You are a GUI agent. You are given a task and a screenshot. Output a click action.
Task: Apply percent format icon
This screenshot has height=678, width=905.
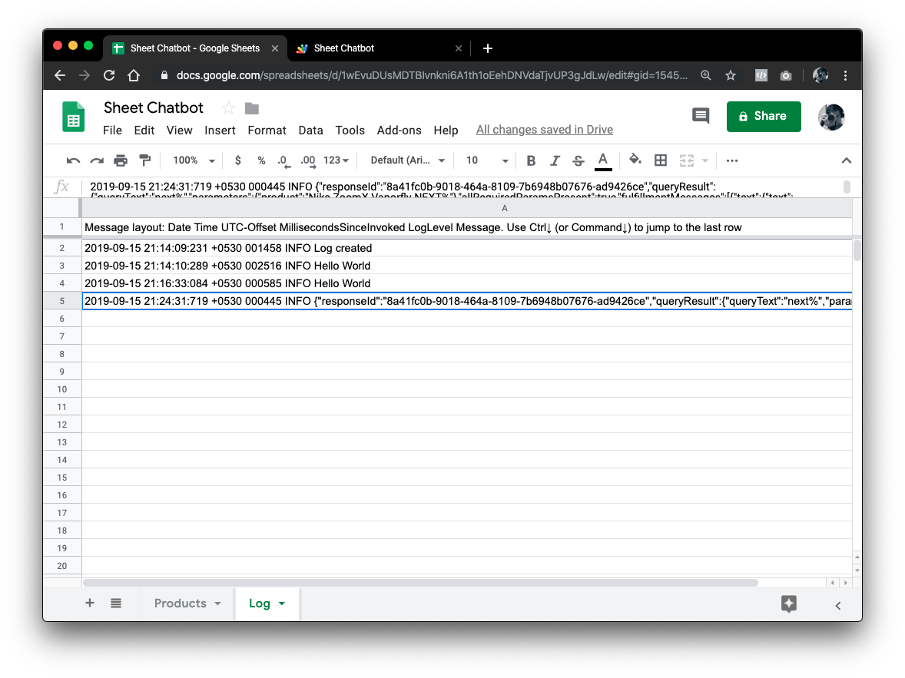tap(261, 160)
